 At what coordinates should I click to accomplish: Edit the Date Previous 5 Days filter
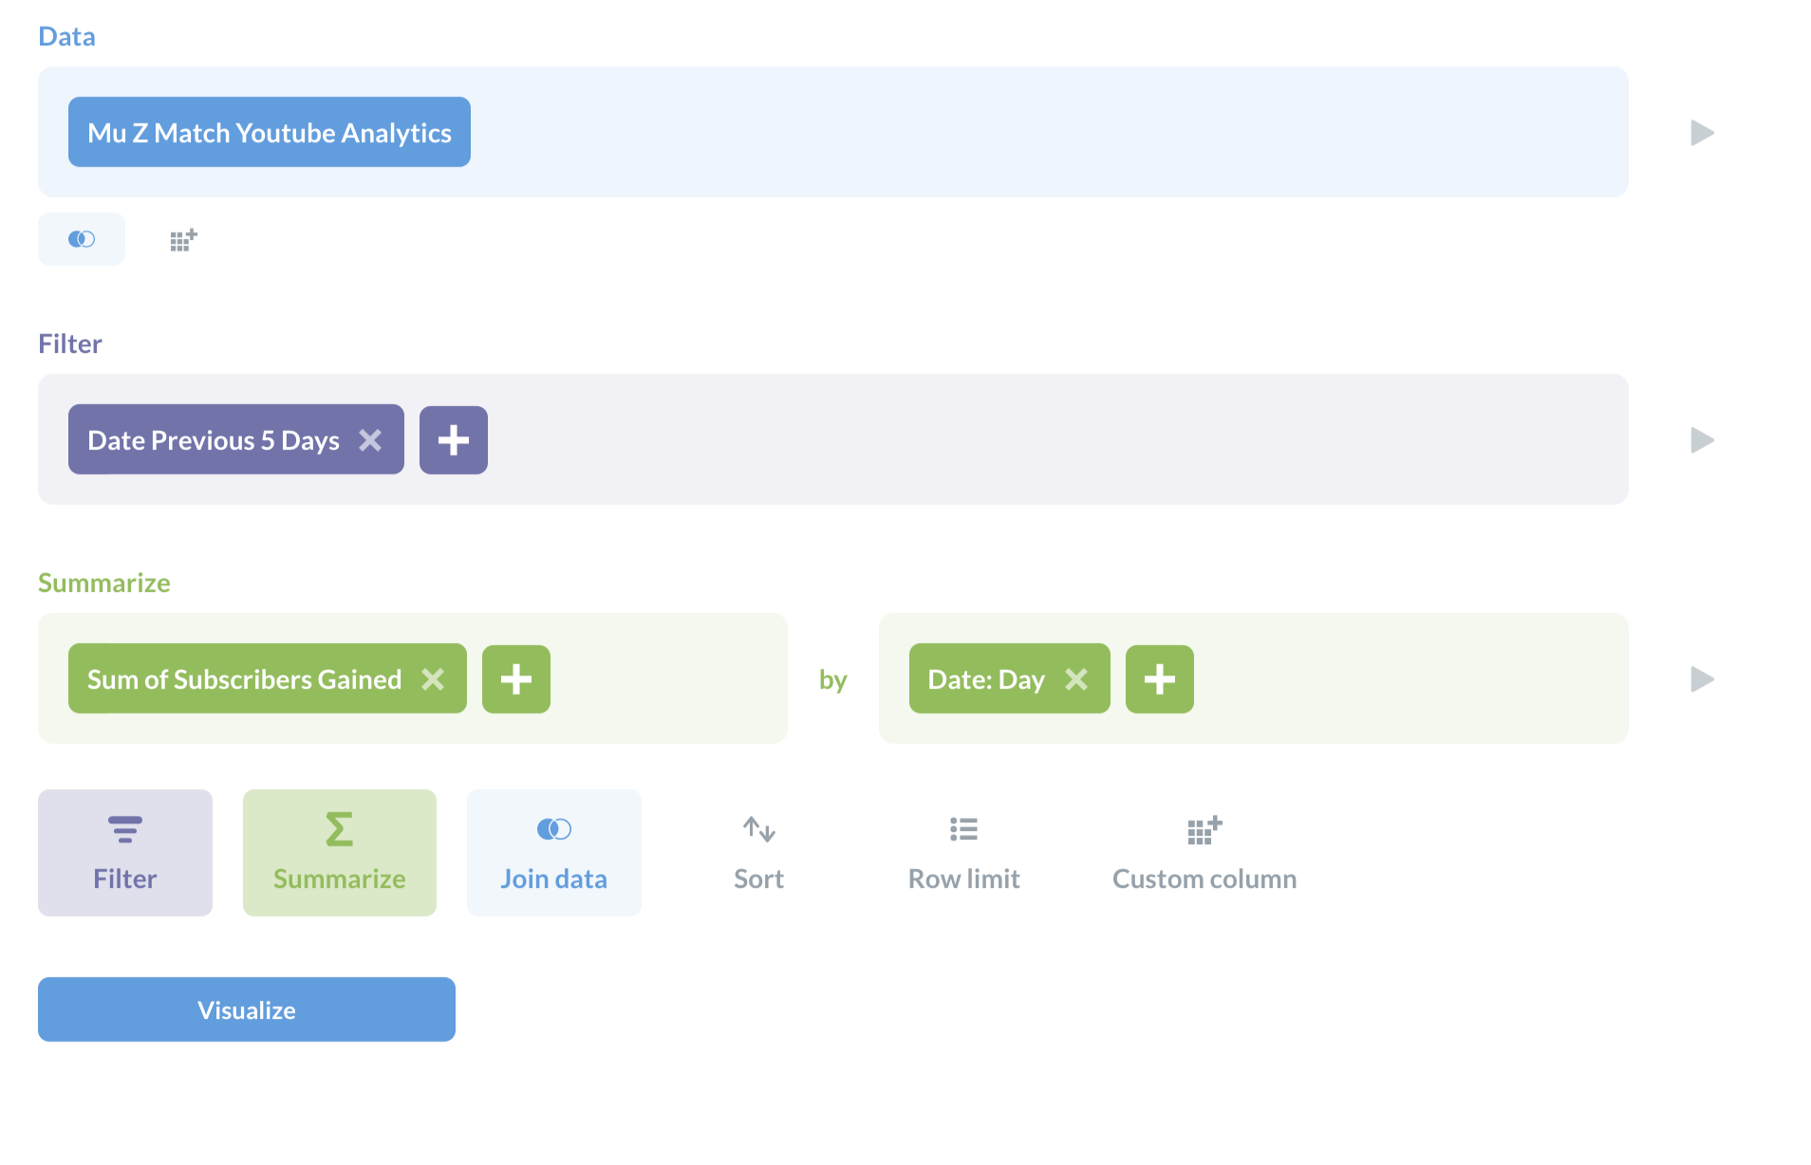click(x=214, y=440)
